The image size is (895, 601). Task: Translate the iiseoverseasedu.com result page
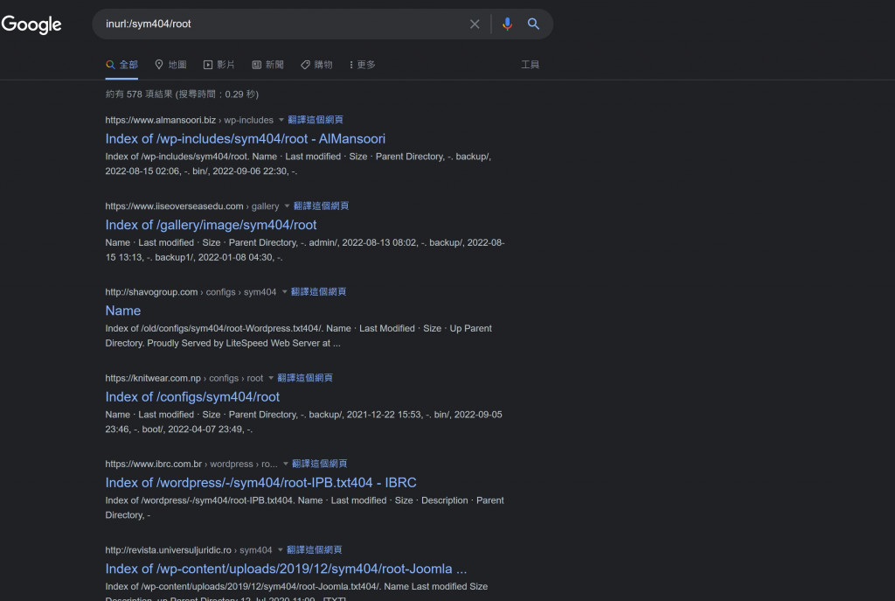click(x=321, y=206)
